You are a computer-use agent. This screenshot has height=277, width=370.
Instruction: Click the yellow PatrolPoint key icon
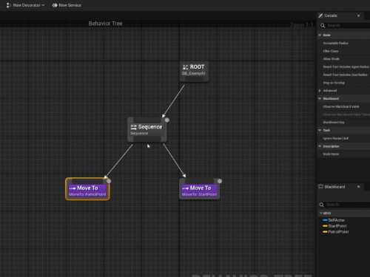325,232
